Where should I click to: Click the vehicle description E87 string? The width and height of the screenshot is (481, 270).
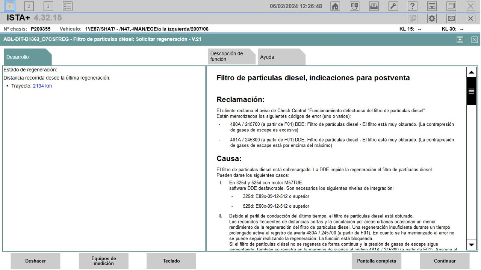pyautogui.click(x=147, y=29)
